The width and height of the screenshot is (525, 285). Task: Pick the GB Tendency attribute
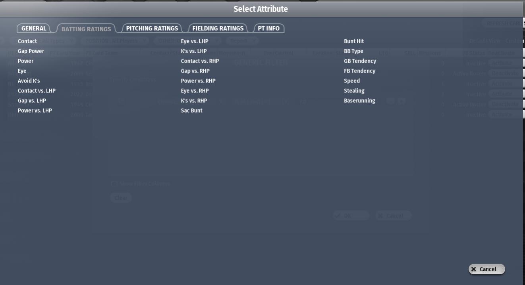(x=360, y=61)
